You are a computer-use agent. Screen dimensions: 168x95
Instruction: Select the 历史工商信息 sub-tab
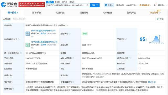19,19
